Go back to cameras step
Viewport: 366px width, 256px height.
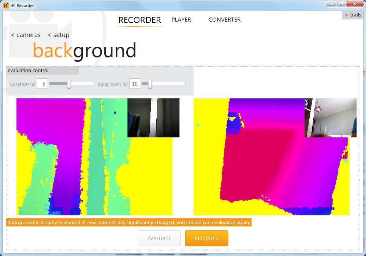(26, 35)
